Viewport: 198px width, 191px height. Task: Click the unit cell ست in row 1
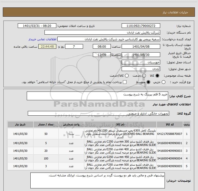pyautogui.click(x=71, y=134)
